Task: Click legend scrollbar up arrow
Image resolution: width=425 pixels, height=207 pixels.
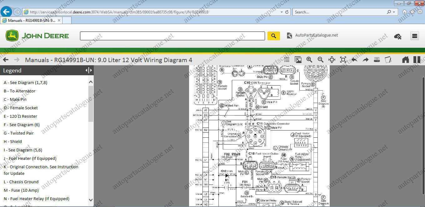Action: tap(91, 82)
